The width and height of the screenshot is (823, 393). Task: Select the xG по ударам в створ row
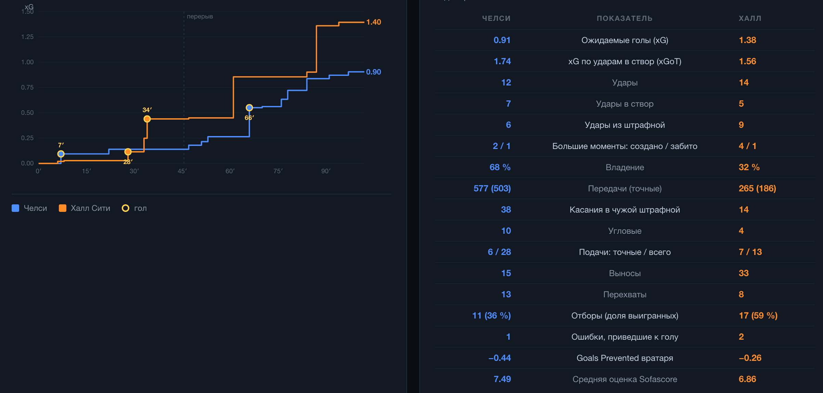point(625,62)
